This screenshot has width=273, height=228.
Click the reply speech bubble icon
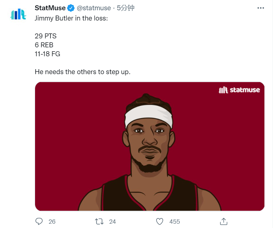tap(39, 221)
